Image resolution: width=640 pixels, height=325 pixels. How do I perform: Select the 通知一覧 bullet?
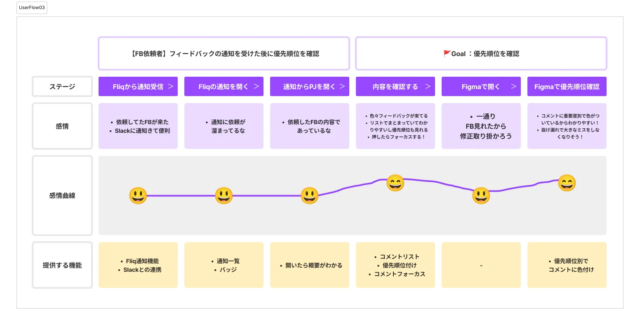(x=225, y=261)
